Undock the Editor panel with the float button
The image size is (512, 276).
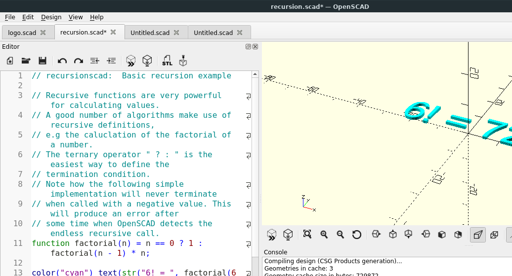249,47
